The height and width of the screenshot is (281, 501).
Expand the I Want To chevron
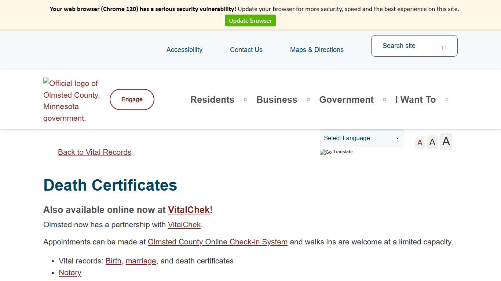(x=447, y=99)
